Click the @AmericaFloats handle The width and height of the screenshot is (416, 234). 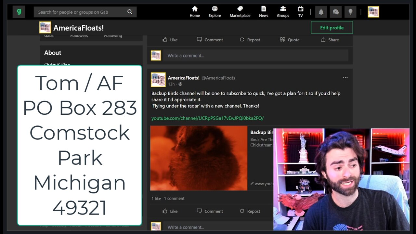click(218, 78)
